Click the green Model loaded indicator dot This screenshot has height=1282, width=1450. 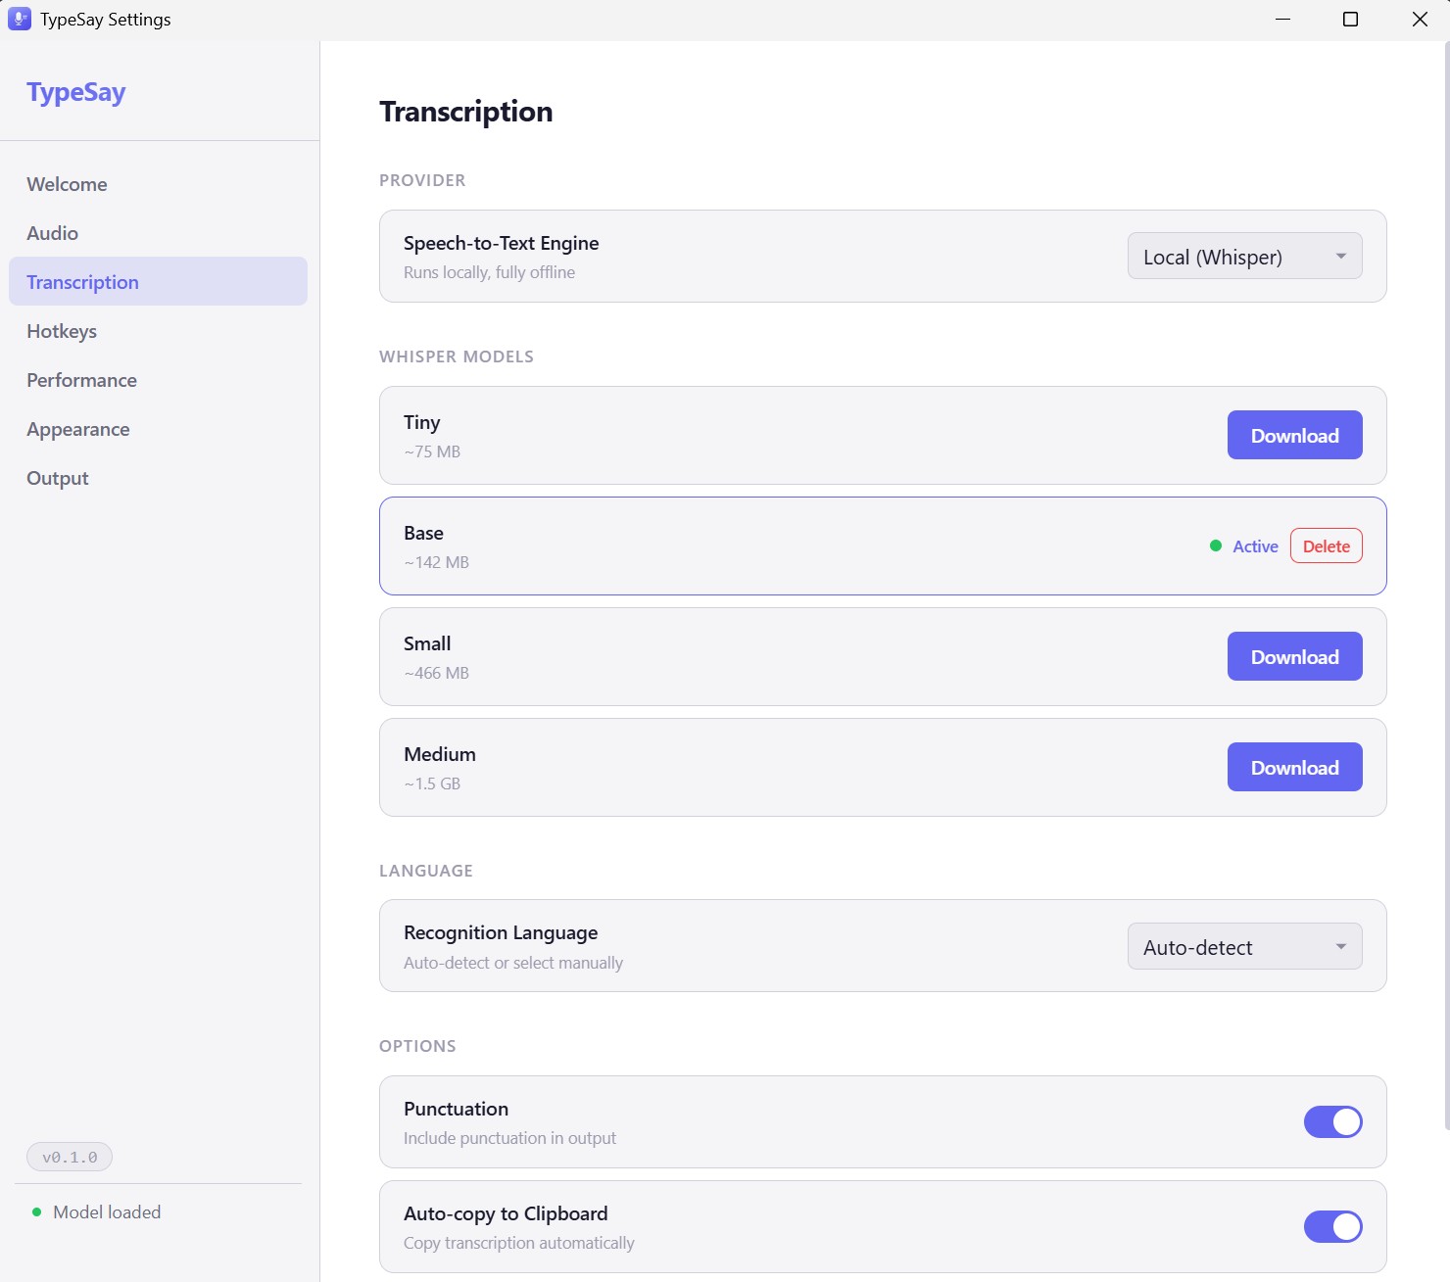click(x=37, y=1212)
